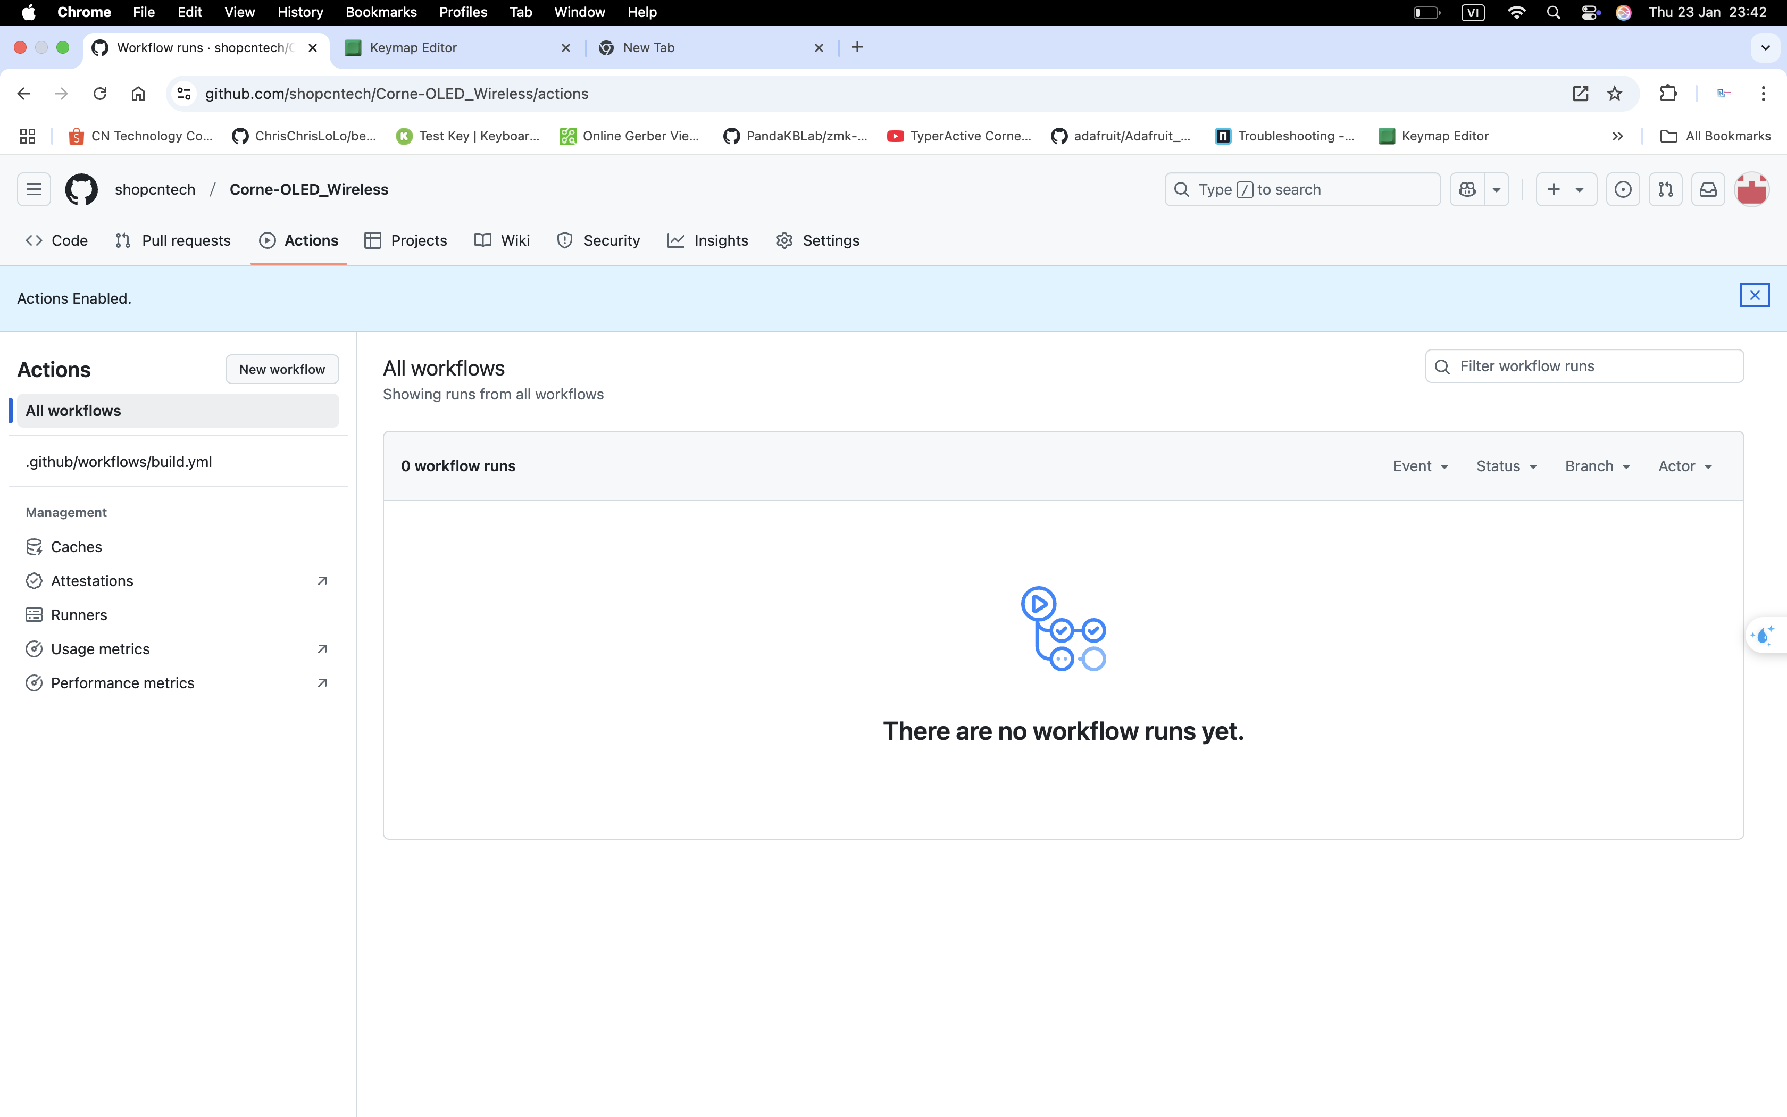This screenshot has width=1787, height=1117.
Task: Open macOS Spotlight search icon
Action: pos(1554,12)
